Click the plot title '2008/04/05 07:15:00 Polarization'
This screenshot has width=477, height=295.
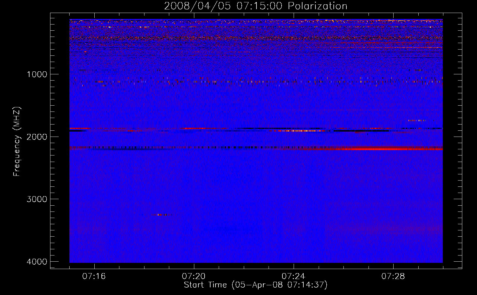[x=256, y=6]
